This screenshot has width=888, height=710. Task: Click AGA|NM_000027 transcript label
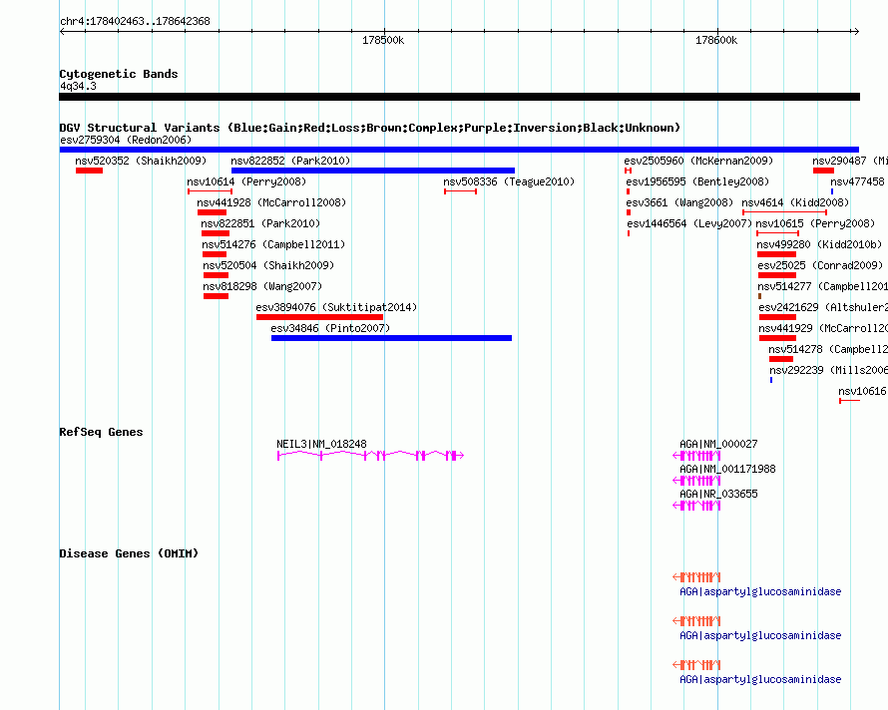click(x=718, y=445)
